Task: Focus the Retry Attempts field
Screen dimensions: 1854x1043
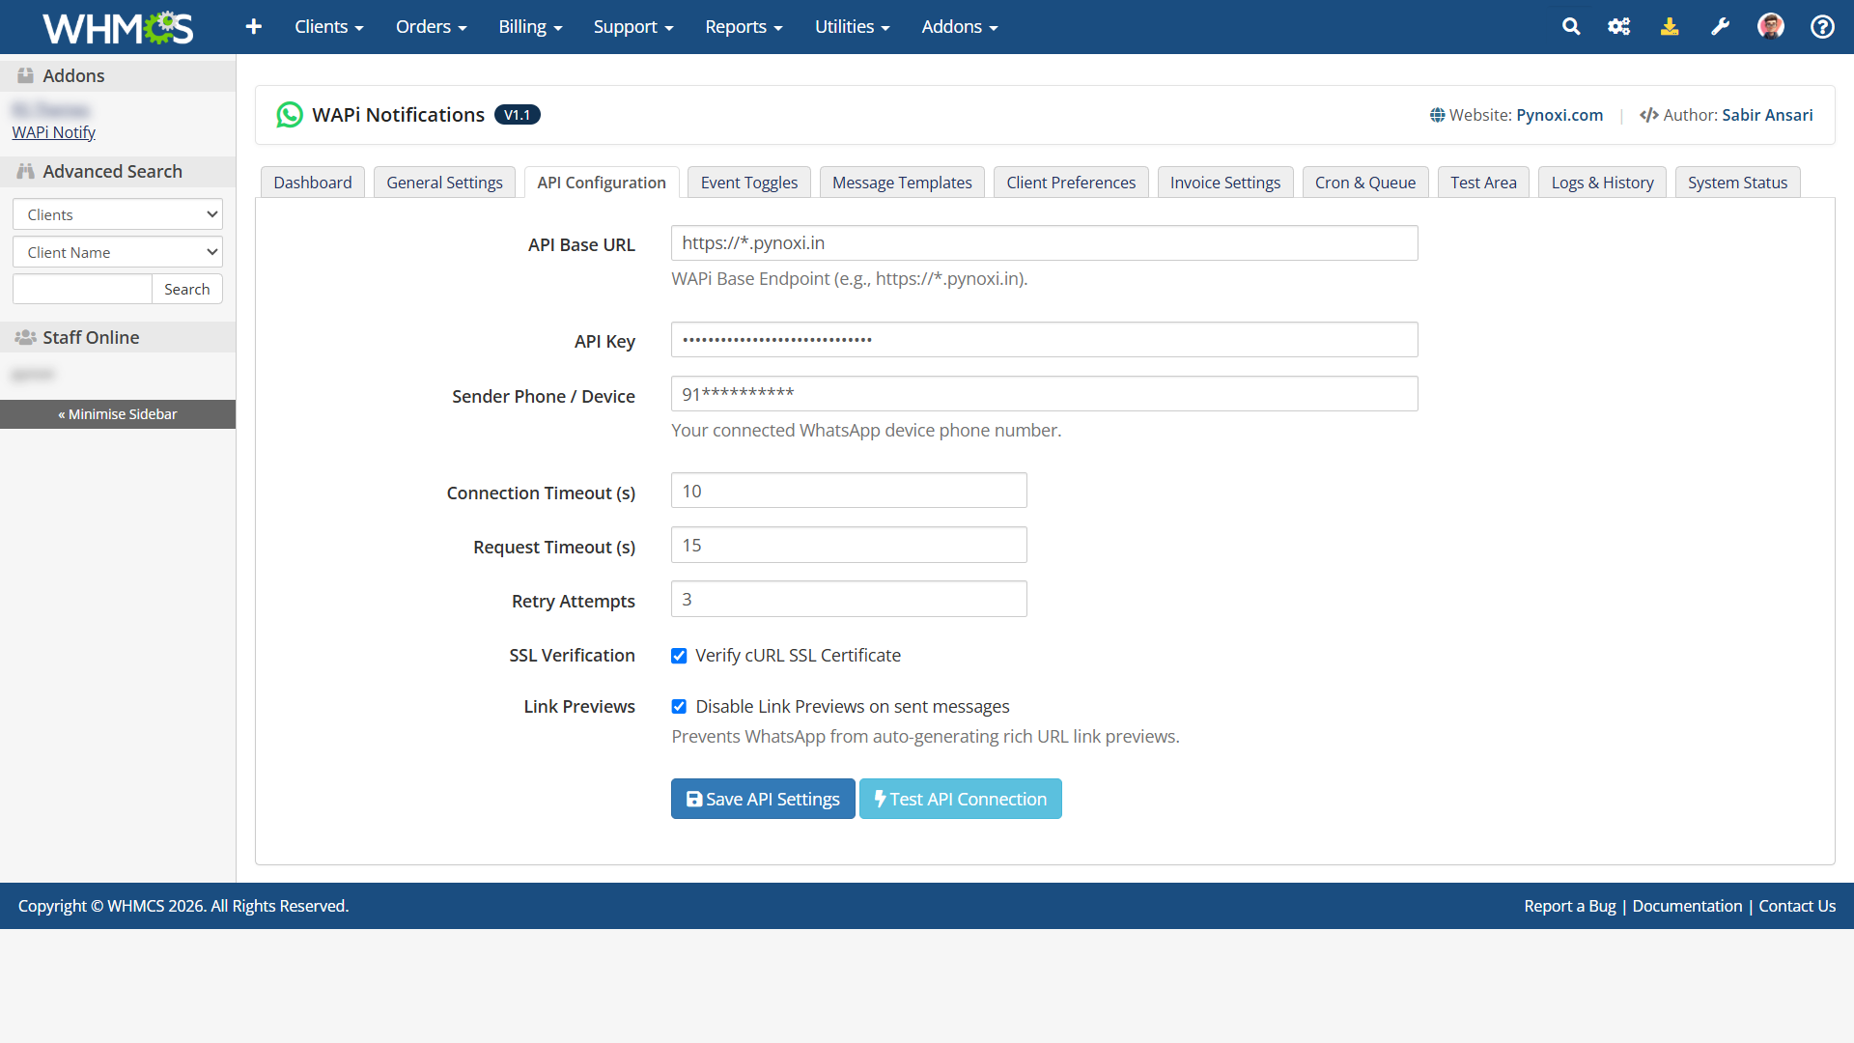Action: tap(849, 599)
